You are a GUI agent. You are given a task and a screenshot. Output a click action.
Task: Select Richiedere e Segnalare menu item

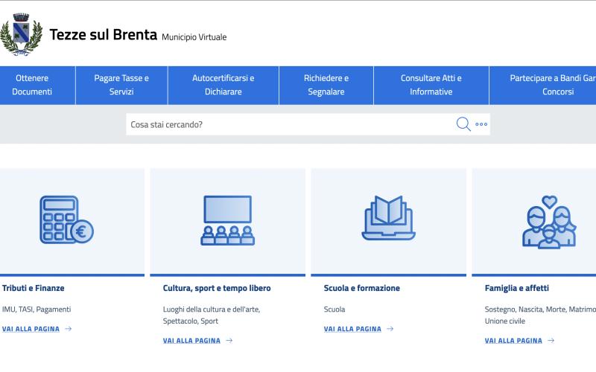click(x=326, y=85)
